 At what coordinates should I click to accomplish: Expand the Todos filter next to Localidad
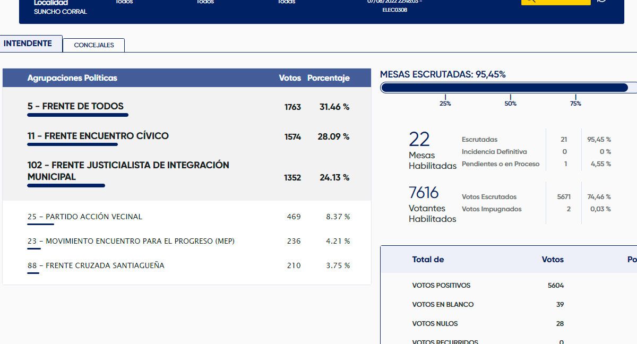tap(124, 2)
